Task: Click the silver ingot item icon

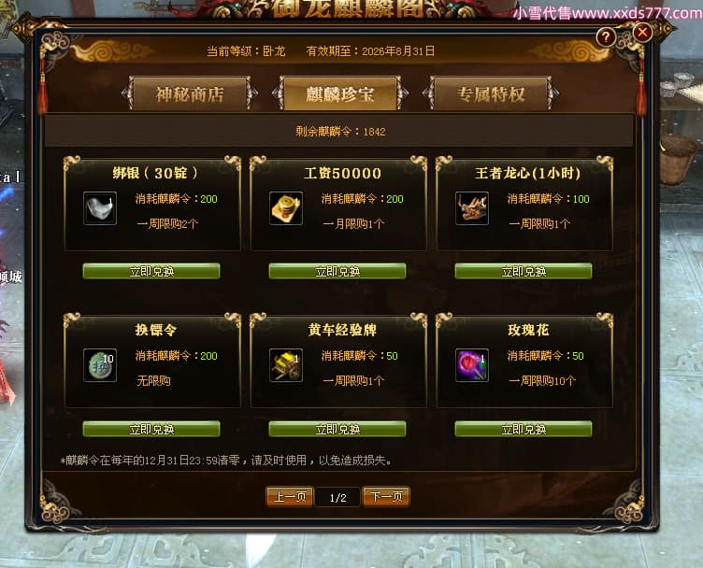Action: tap(100, 208)
